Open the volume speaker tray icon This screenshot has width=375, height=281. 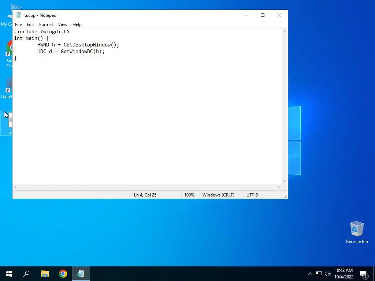[327, 274]
